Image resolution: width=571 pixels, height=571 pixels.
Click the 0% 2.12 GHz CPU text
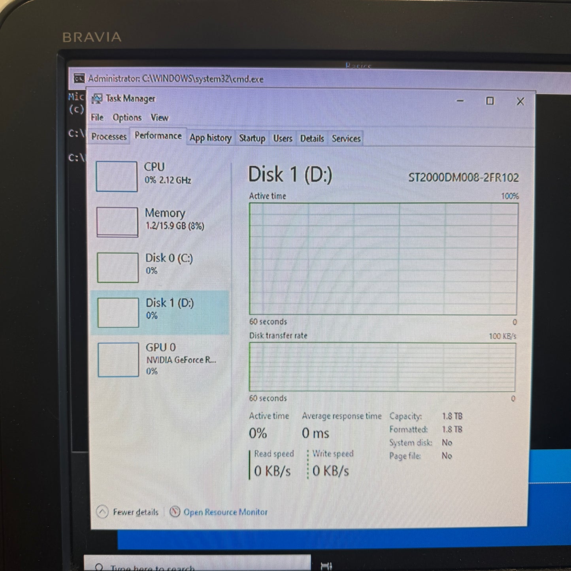point(168,180)
